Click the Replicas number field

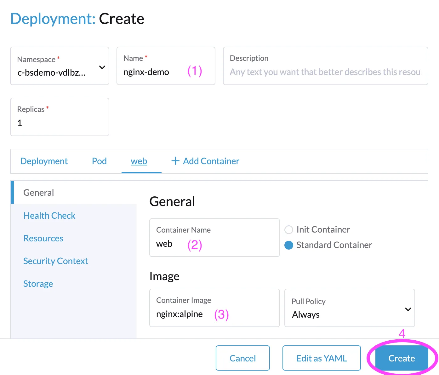click(60, 123)
